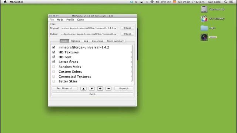Switch to the Options tab
Screen dimensions: 237x133
[x=76, y=41]
